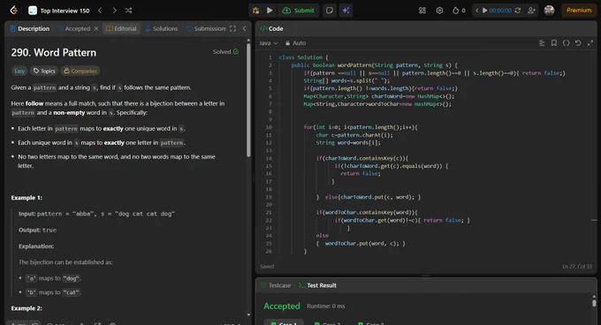Open the Premium subscription button
The height and width of the screenshot is (325, 601).
(579, 11)
